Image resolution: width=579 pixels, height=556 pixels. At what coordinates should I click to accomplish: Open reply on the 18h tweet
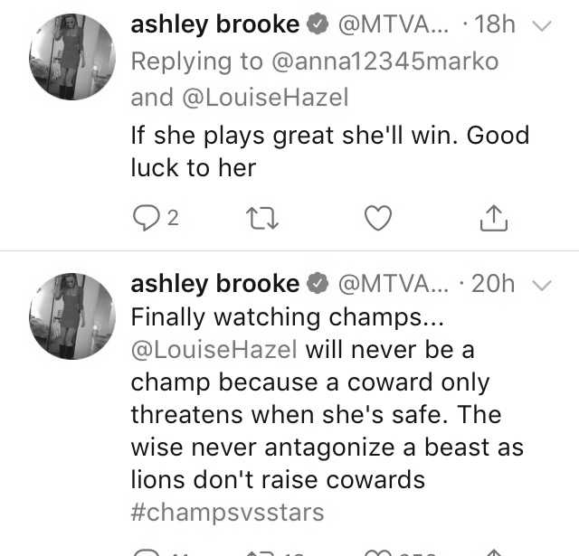tap(147, 218)
